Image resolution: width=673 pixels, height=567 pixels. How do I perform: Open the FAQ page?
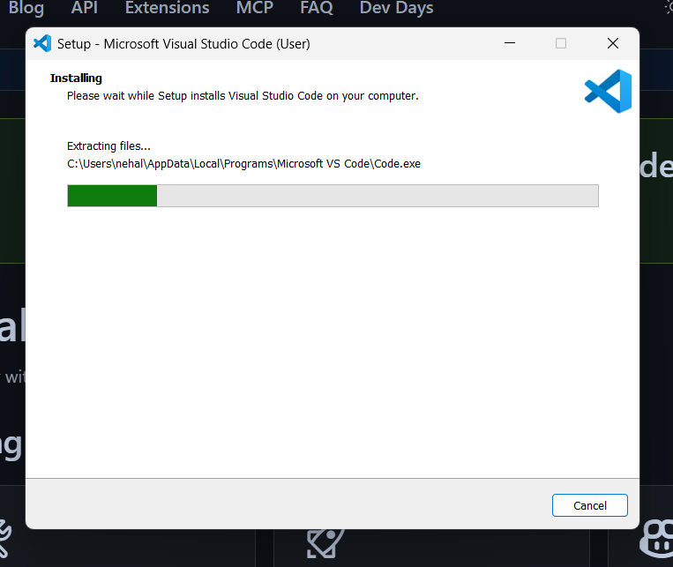click(316, 9)
